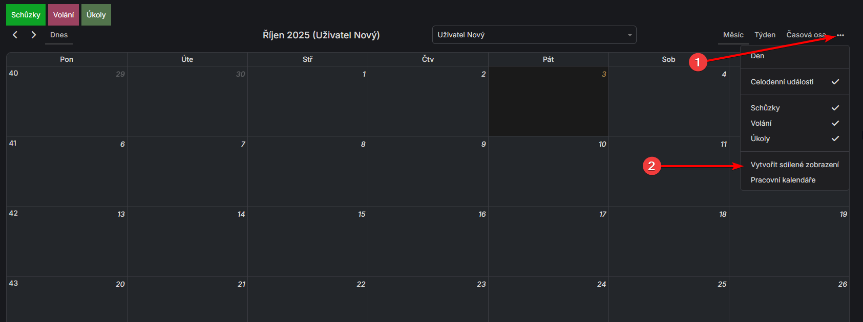Switch to Časová osa view
Screen dimensions: 863x322
(x=806, y=35)
